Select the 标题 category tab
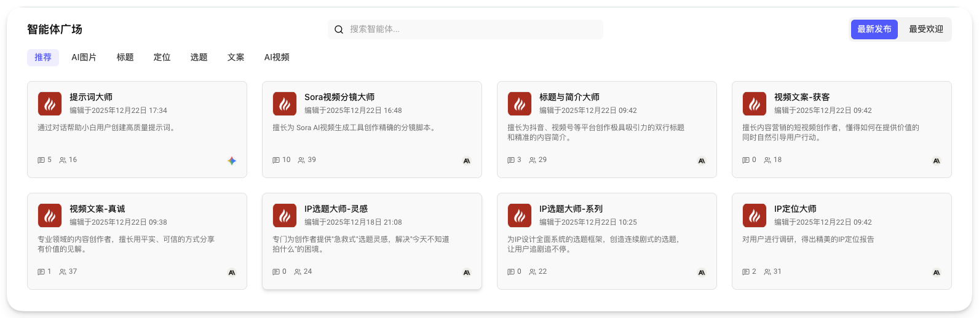This screenshot has width=979, height=318. coord(125,57)
